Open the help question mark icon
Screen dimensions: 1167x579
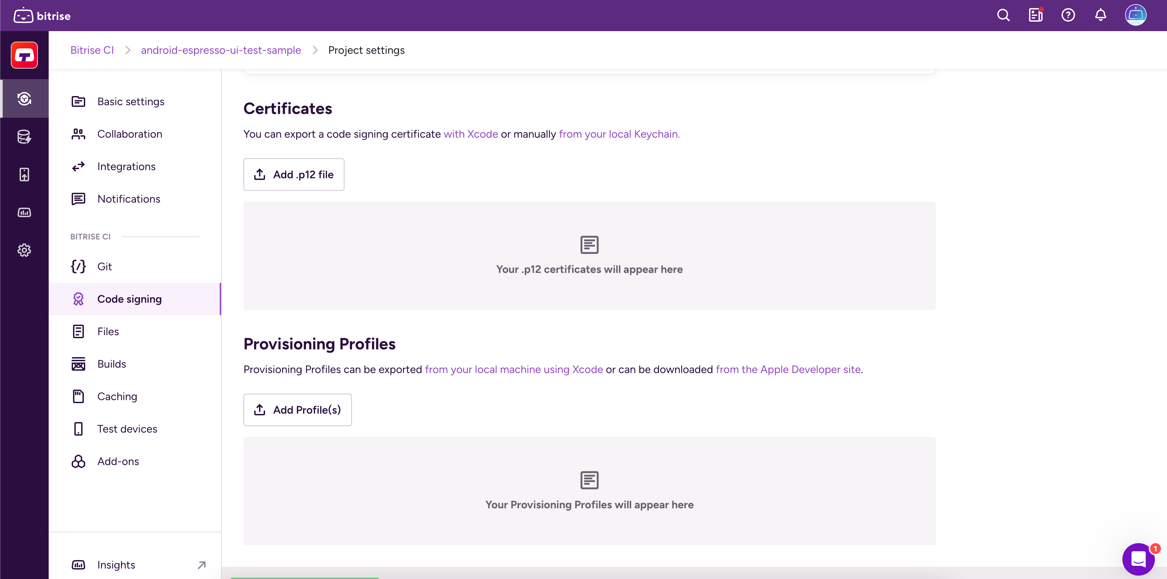coord(1068,16)
